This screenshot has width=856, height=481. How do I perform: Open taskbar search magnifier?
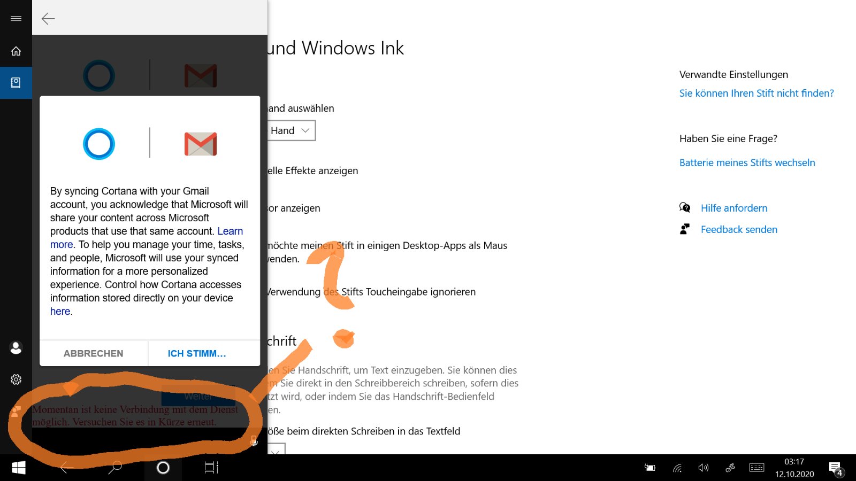coord(115,468)
